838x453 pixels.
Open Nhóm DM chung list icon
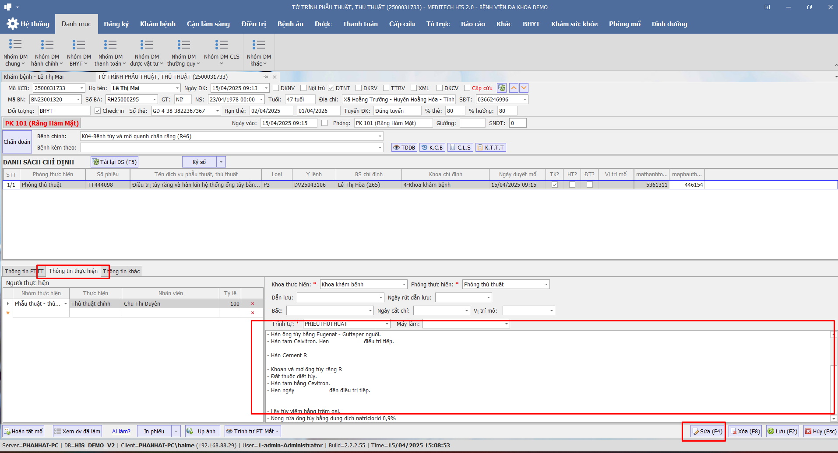pos(15,44)
